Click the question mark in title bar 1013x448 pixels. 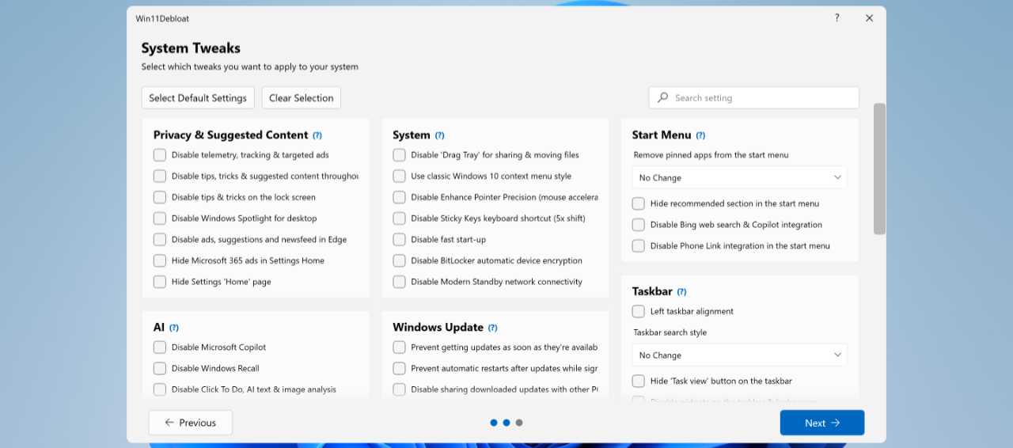pos(837,18)
